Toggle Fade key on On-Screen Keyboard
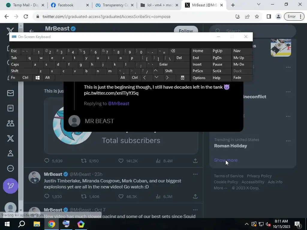The height and width of the screenshot is (230, 307). click(x=242, y=78)
